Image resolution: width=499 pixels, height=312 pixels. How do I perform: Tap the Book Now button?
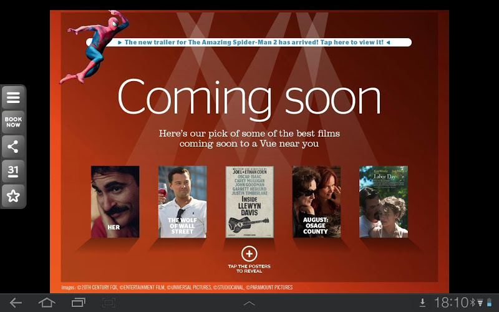13,122
